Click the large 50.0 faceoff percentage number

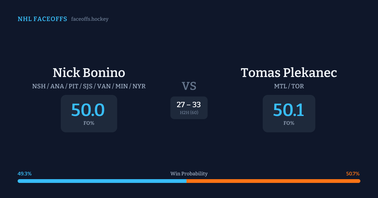[x=88, y=110]
